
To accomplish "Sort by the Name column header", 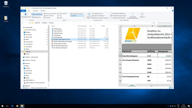I will (53, 26).
